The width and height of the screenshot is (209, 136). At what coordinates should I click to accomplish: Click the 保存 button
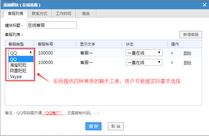point(93,126)
